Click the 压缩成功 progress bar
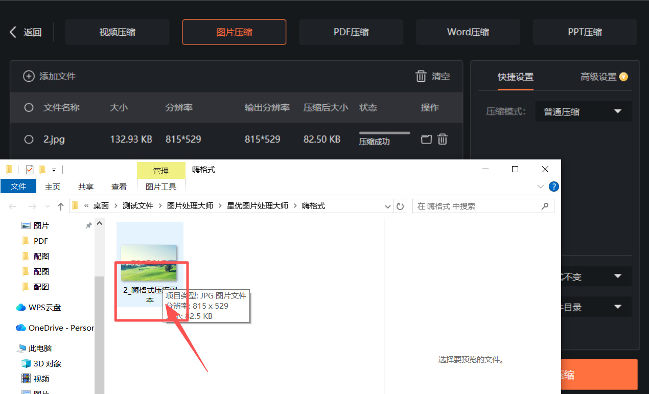Image resolution: width=649 pixels, height=394 pixels. [384, 133]
